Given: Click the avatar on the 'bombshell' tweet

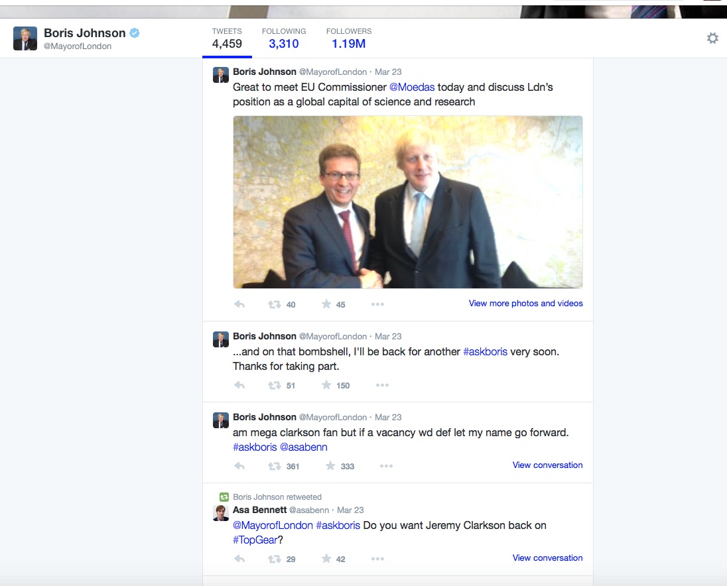Looking at the screenshot, I should (221, 339).
